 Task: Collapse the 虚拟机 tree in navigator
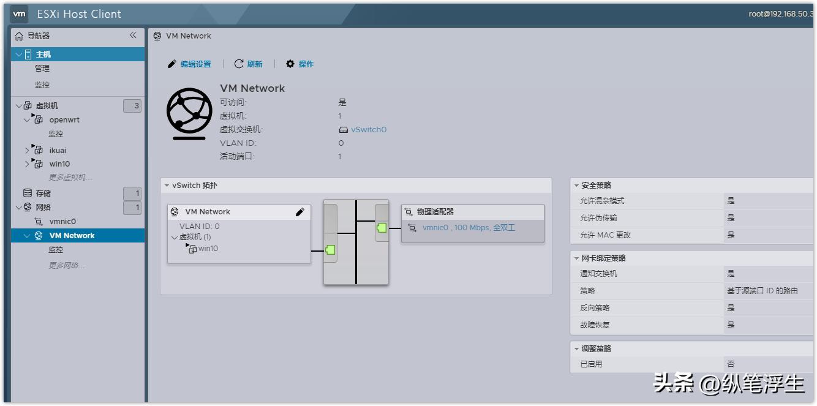[x=20, y=104]
